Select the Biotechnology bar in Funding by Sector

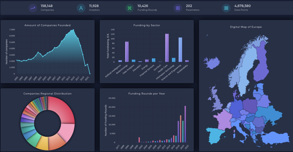(127, 52)
